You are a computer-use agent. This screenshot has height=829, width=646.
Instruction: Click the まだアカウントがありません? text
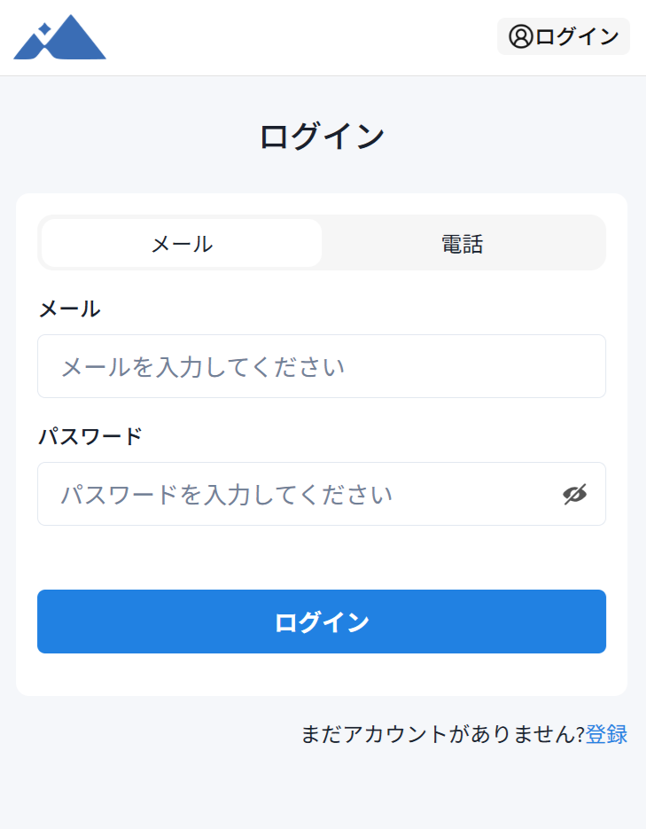(442, 734)
